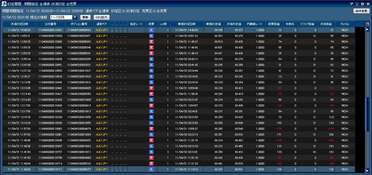Click the 売 icon in the 12:55:34 row
The width and height of the screenshot is (372, 175).
[x=151, y=59]
